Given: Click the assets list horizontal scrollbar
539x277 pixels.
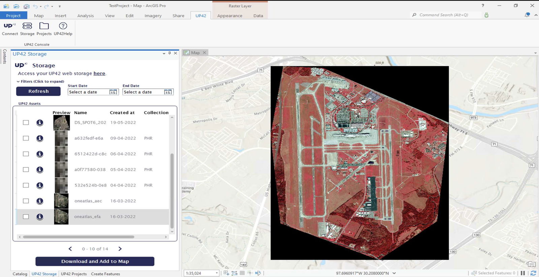Looking at the screenshot, I should [x=78, y=237].
